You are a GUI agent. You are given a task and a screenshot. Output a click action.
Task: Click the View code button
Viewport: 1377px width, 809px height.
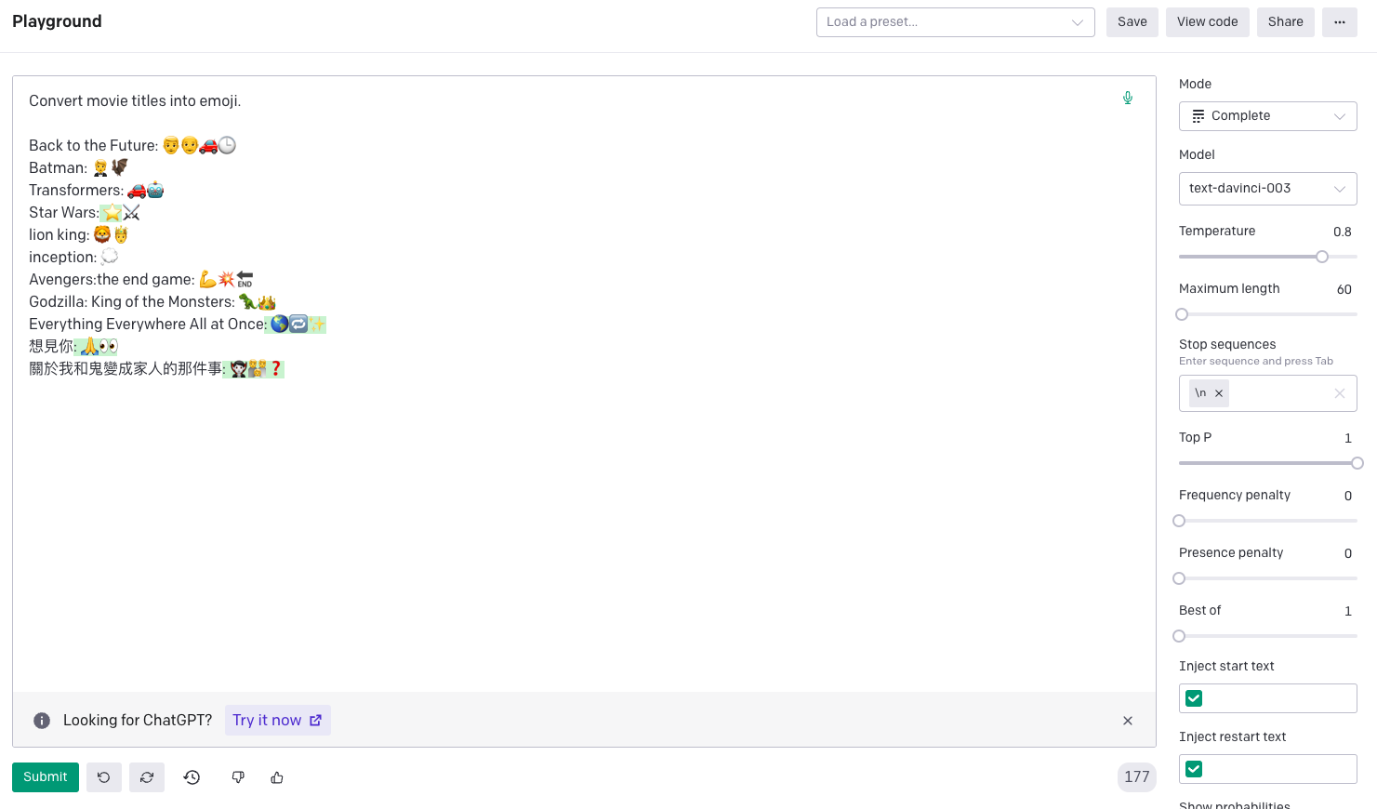pos(1208,22)
